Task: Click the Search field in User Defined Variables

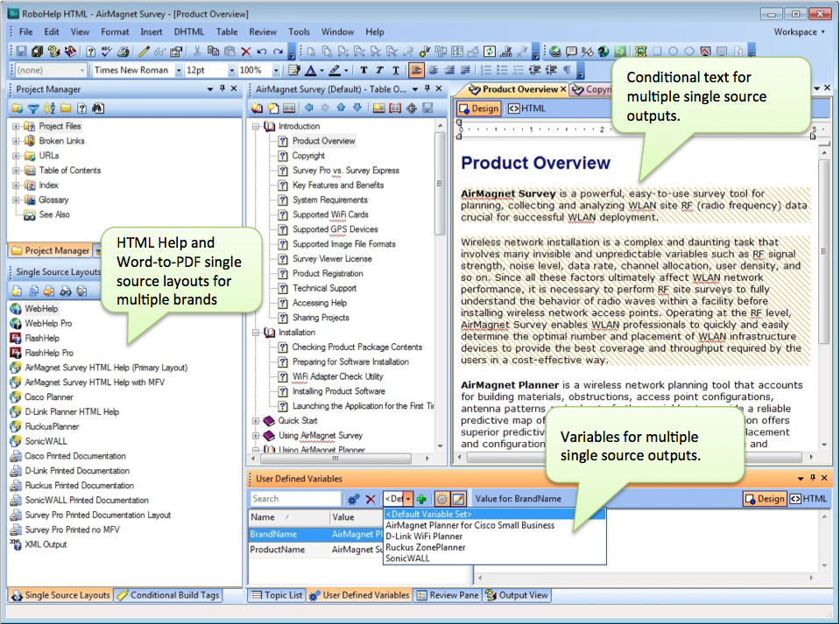Action: point(295,499)
